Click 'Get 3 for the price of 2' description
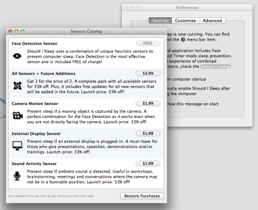 (92, 87)
